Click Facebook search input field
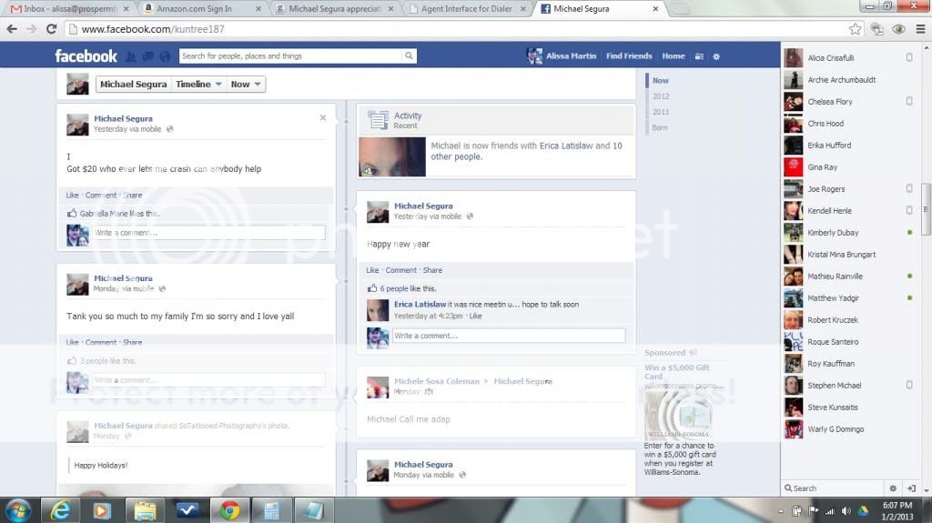The width and height of the screenshot is (932, 523). pos(290,55)
